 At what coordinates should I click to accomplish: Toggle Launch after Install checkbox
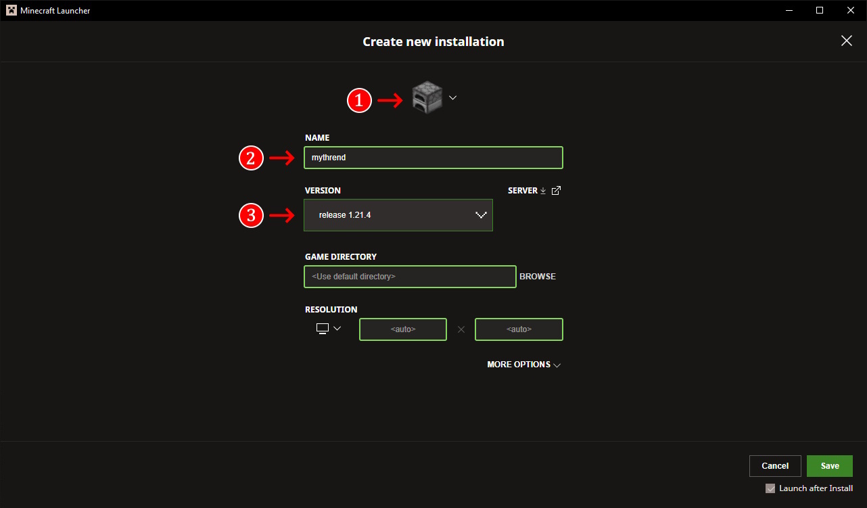[x=770, y=488]
